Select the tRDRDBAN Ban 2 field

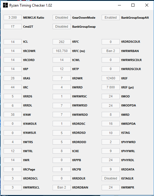62,187
